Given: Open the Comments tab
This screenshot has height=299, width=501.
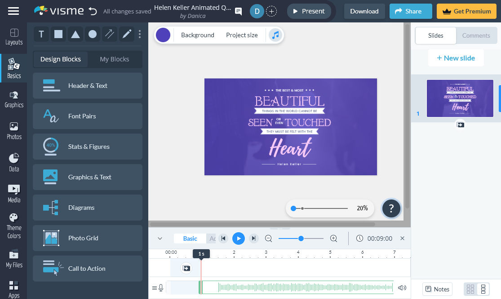Looking at the screenshot, I should click(476, 35).
